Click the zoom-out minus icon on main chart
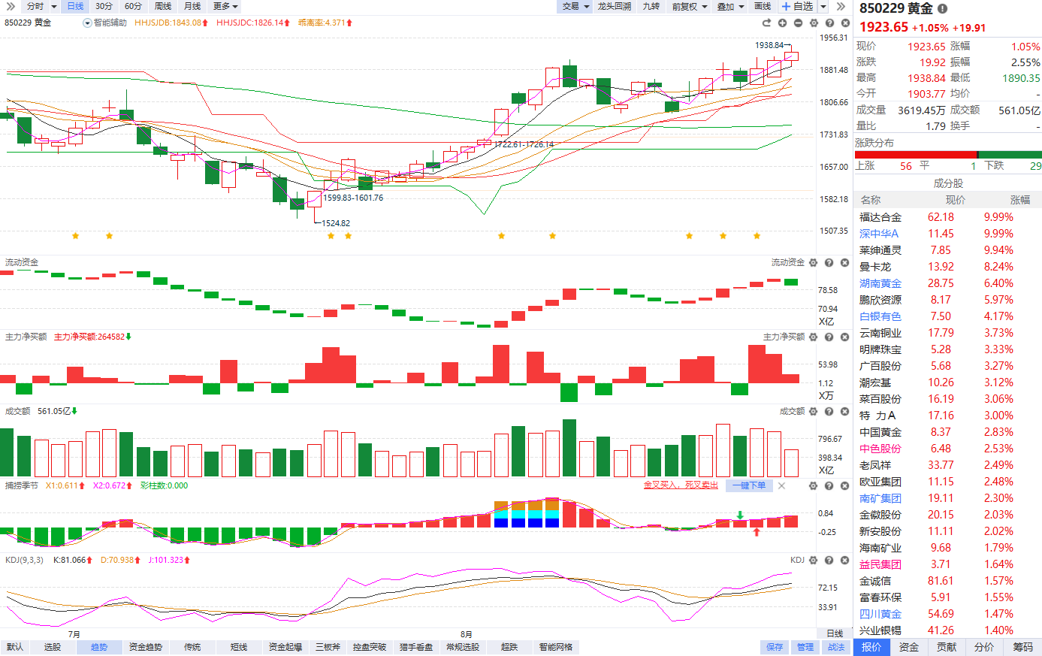This screenshot has width=1042, height=656. tap(798, 23)
